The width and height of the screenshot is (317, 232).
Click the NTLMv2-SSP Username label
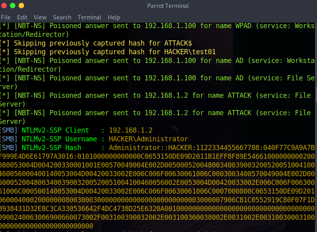(59, 139)
